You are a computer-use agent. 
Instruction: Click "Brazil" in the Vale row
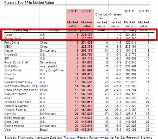(44, 129)
